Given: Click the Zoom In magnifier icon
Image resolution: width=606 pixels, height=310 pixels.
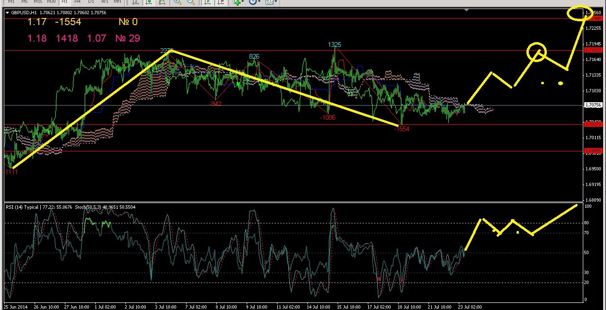Looking at the screenshot, I should [178, 2].
